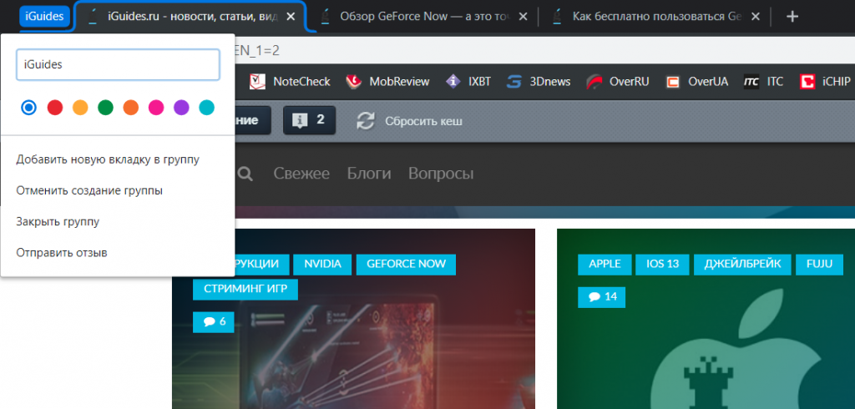
Task: Open the 6 comments badge
Action: pyautogui.click(x=213, y=321)
